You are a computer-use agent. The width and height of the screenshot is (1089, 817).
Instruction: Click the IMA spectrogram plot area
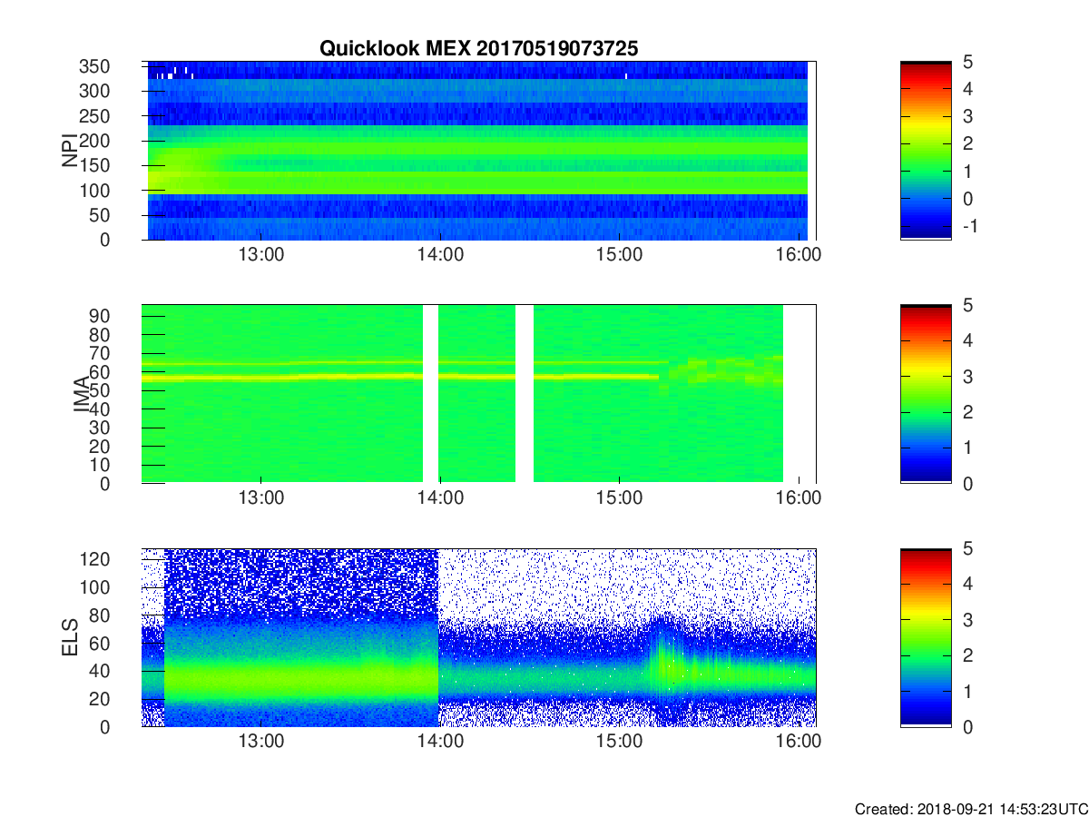pyautogui.click(x=478, y=394)
